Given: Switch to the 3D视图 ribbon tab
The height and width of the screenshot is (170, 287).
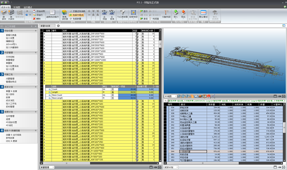Looking at the screenshot, I should tap(17, 7).
